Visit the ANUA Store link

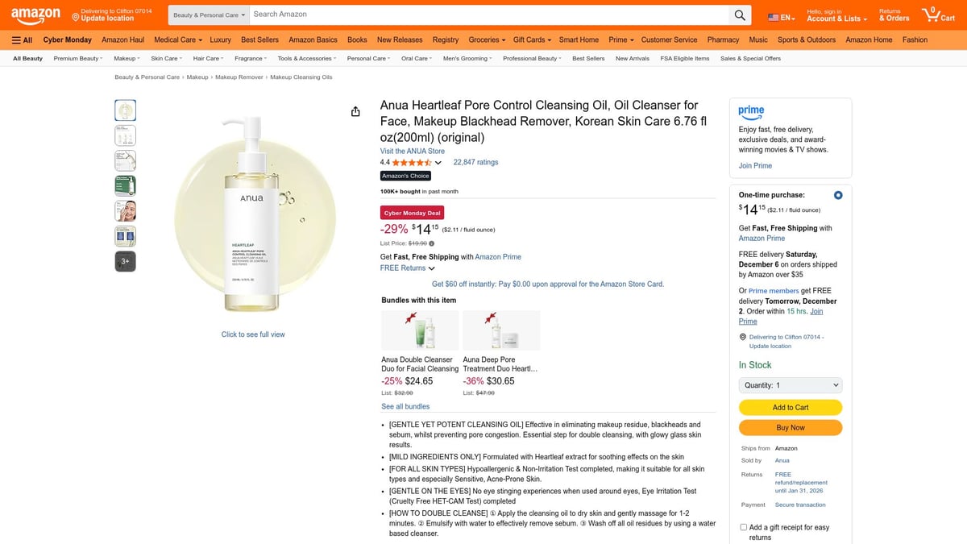(x=412, y=150)
